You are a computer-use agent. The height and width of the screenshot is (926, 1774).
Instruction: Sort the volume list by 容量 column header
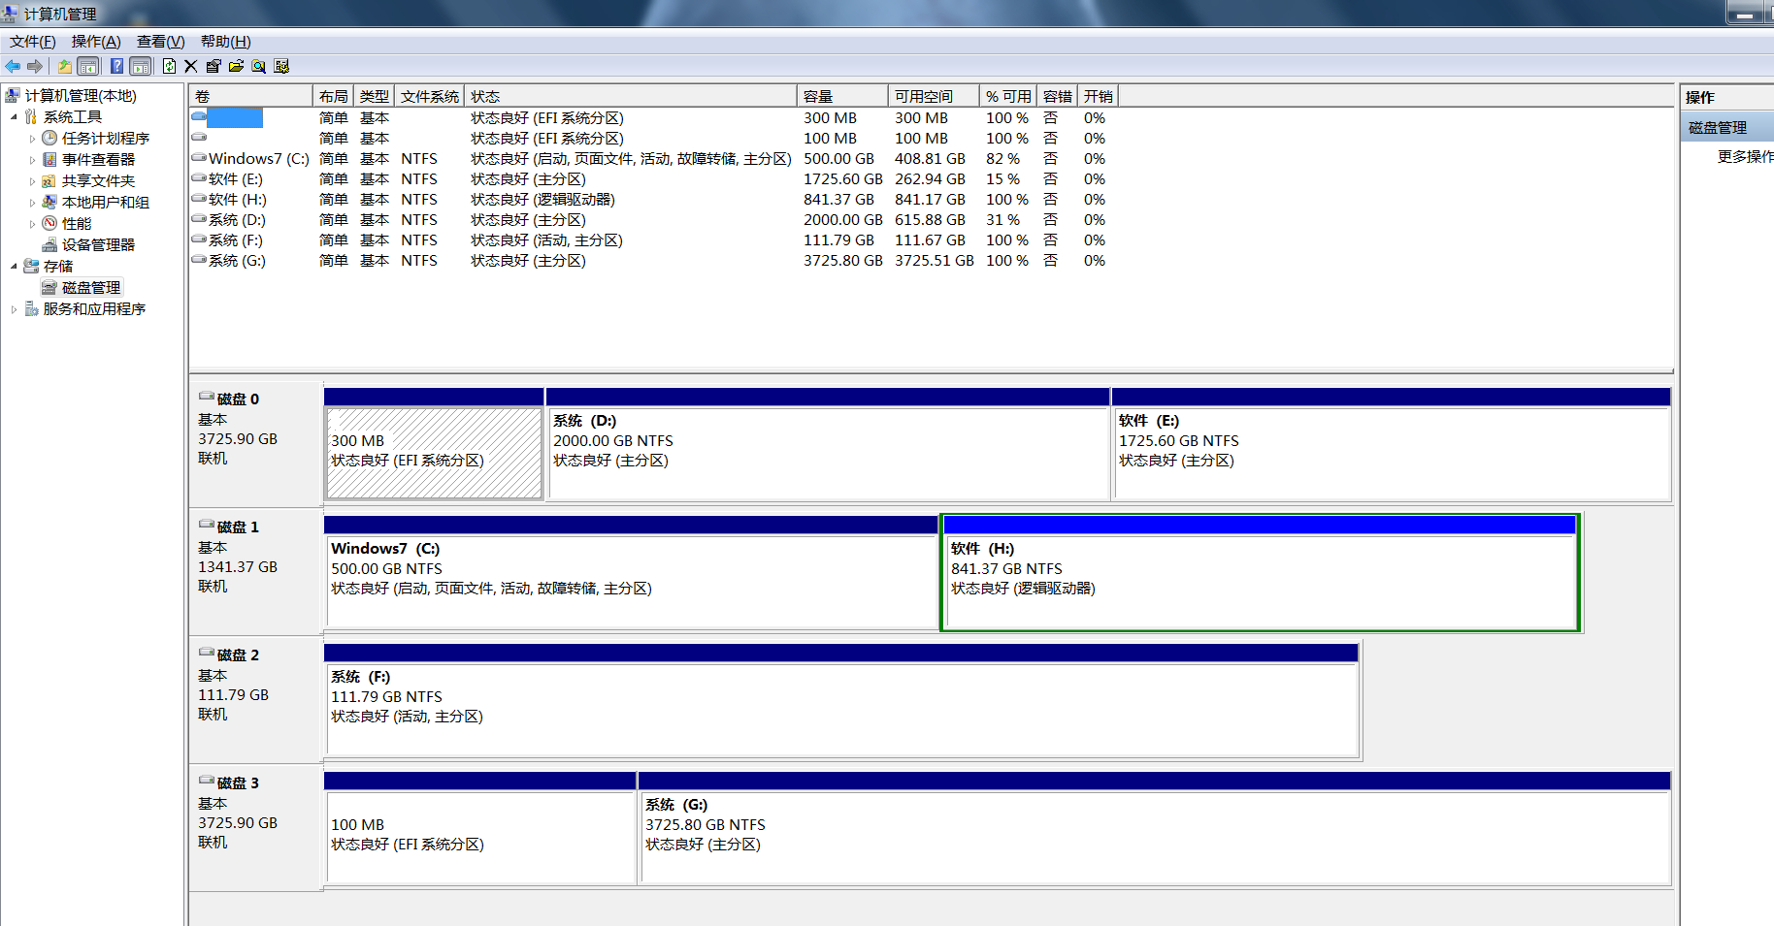click(x=840, y=96)
